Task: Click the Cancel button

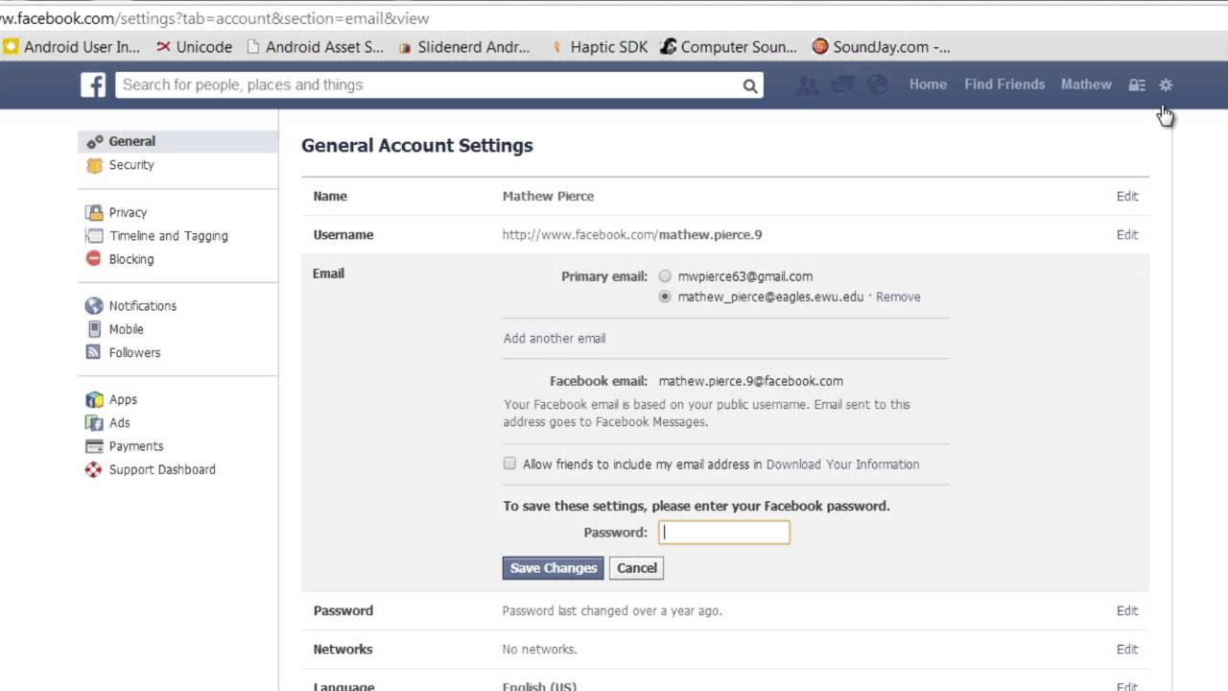Action: pyautogui.click(x=636, y=568)
